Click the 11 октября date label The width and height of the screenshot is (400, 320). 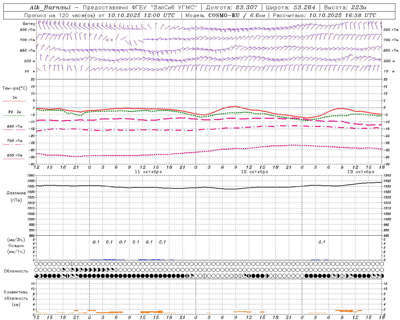pyautogui.click(x=148, y=172)
